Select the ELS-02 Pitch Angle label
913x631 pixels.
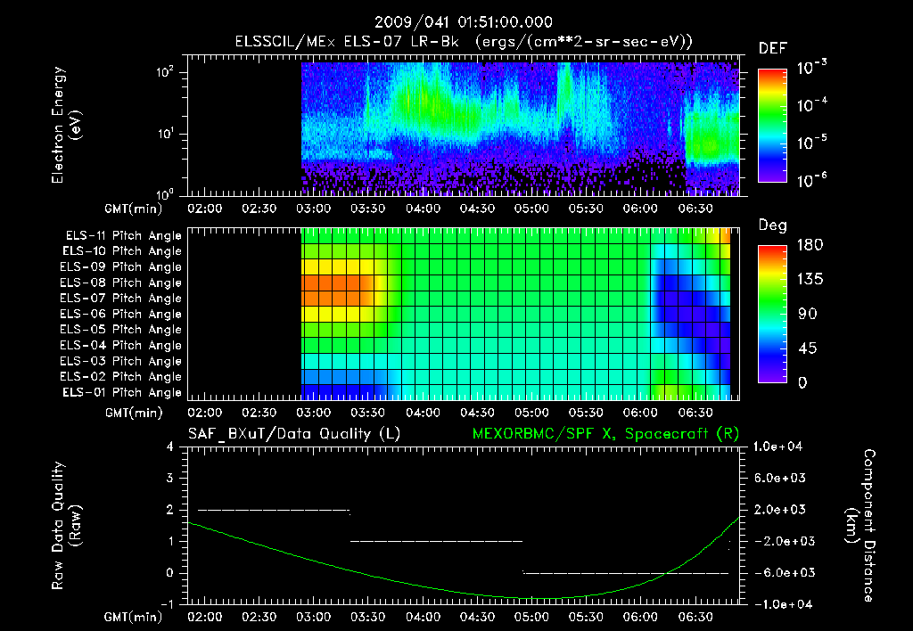pos(120,377)
